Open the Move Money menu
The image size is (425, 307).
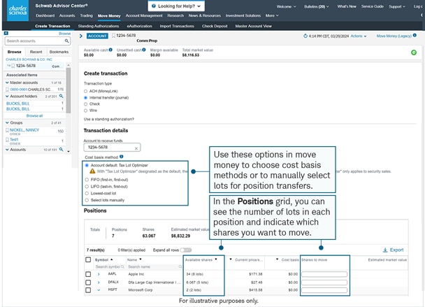pos(109,15)
